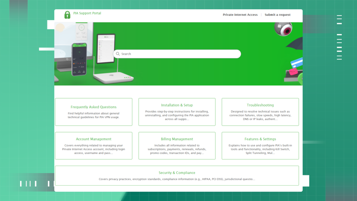Click the pink envelope illustration
The image size is (357, 201).
pos(293,72)
